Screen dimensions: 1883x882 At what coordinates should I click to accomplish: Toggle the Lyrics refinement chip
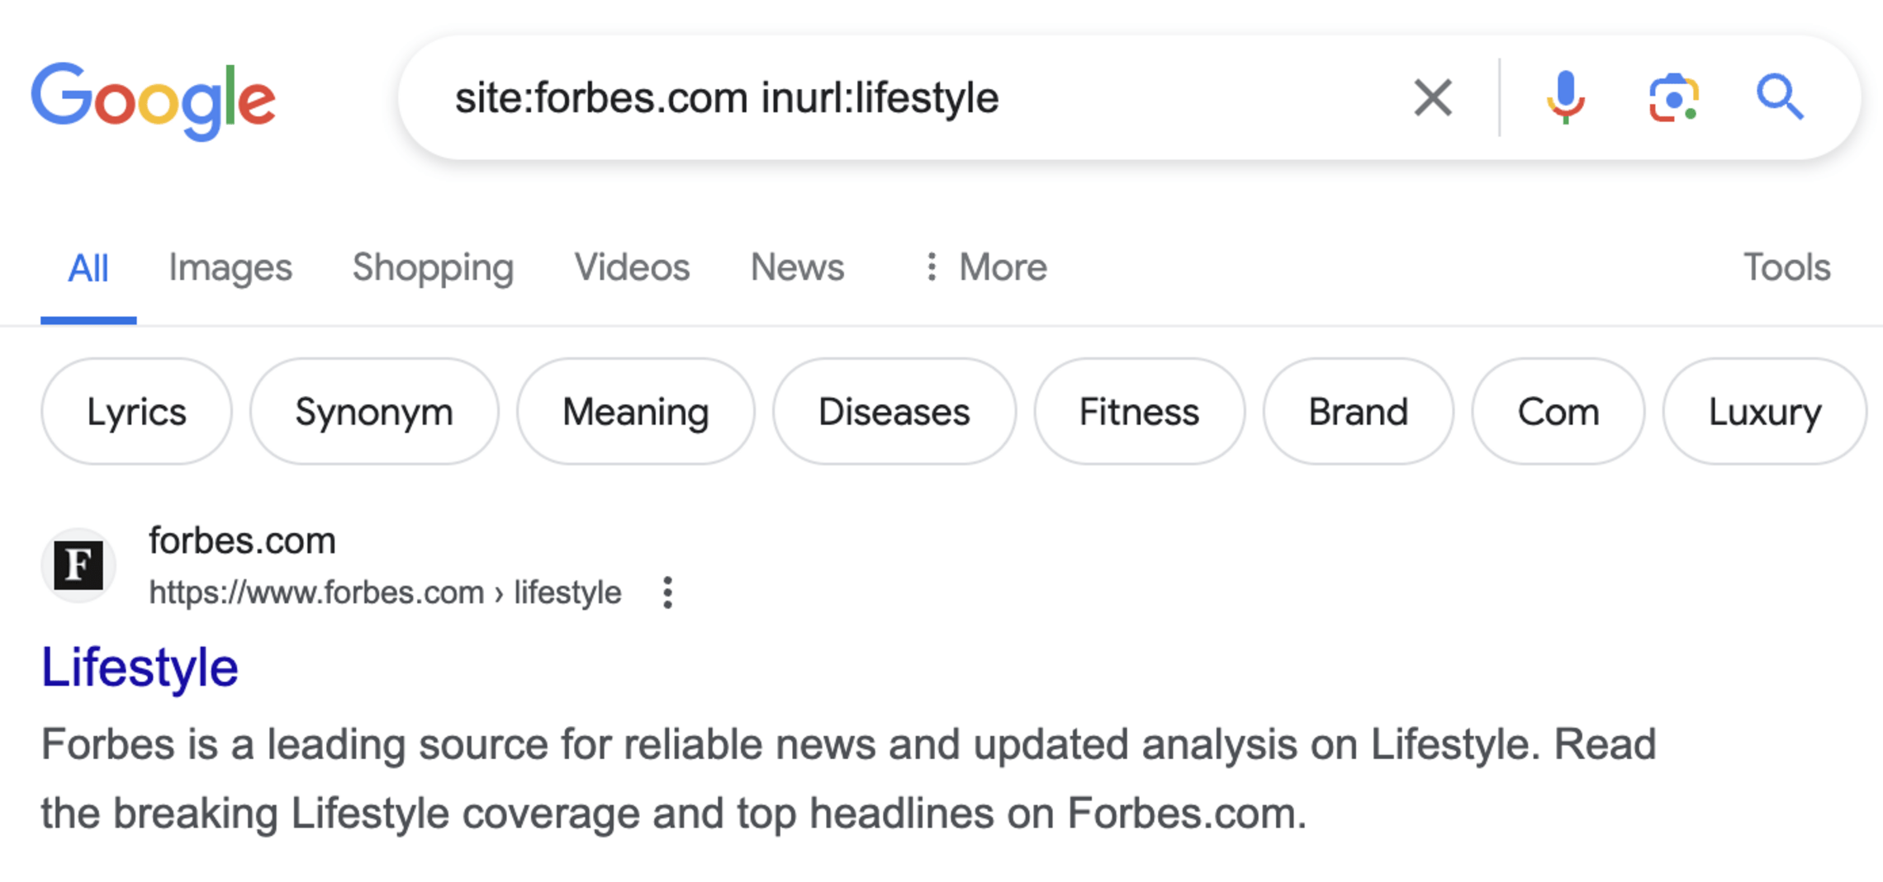[136, 411]
